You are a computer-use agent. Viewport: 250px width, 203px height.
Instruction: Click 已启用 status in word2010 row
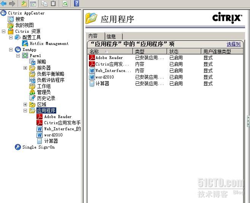point(176,77)
